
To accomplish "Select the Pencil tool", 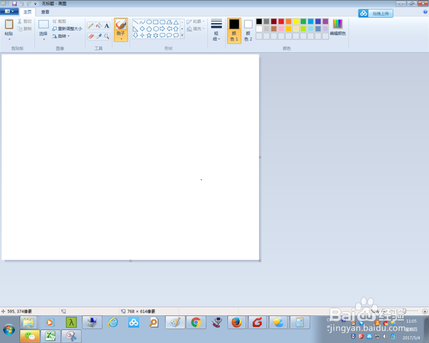I will (91, 26).
